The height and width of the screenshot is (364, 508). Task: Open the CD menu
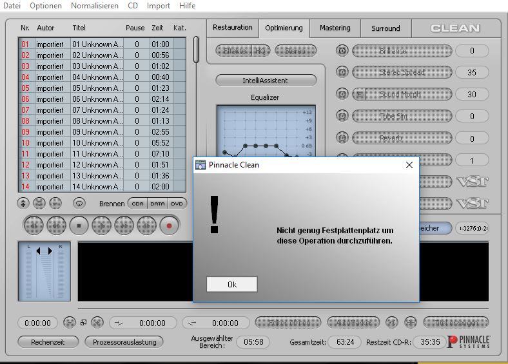(133, 6)
